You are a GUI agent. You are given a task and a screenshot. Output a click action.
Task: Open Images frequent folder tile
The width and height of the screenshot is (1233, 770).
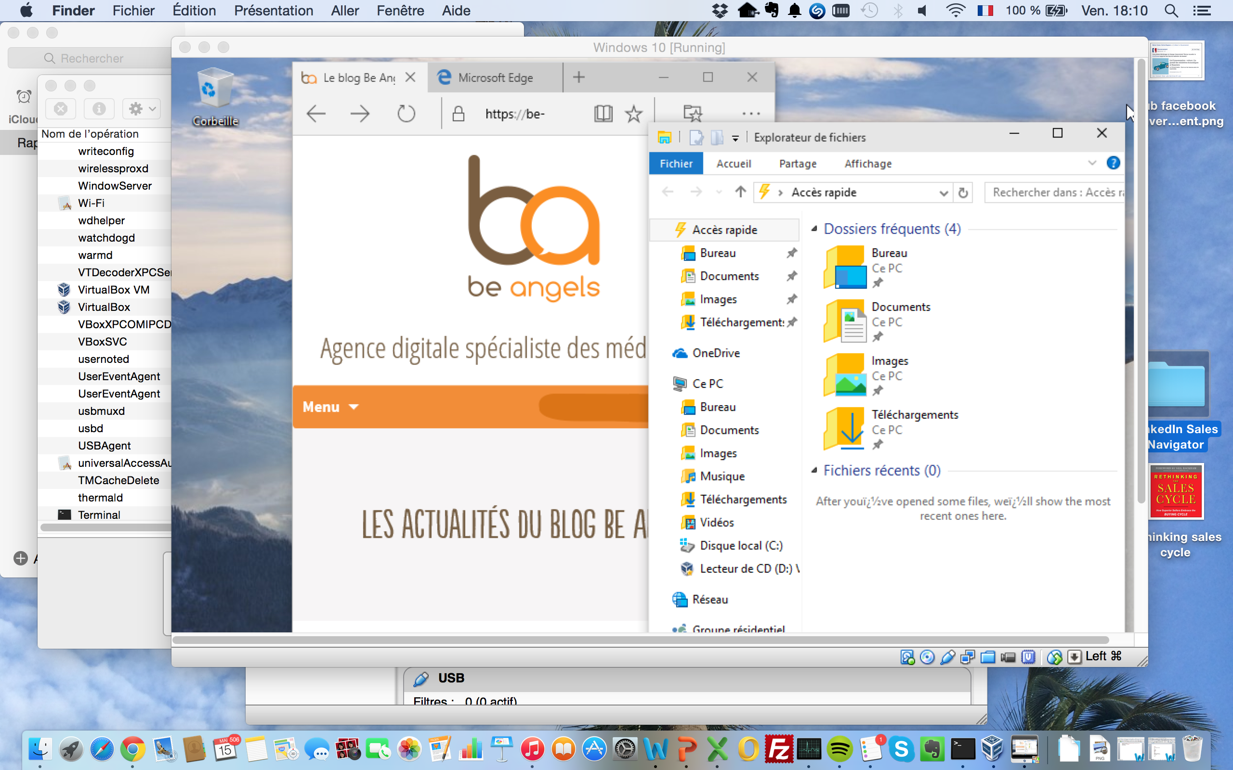point(866,375)
